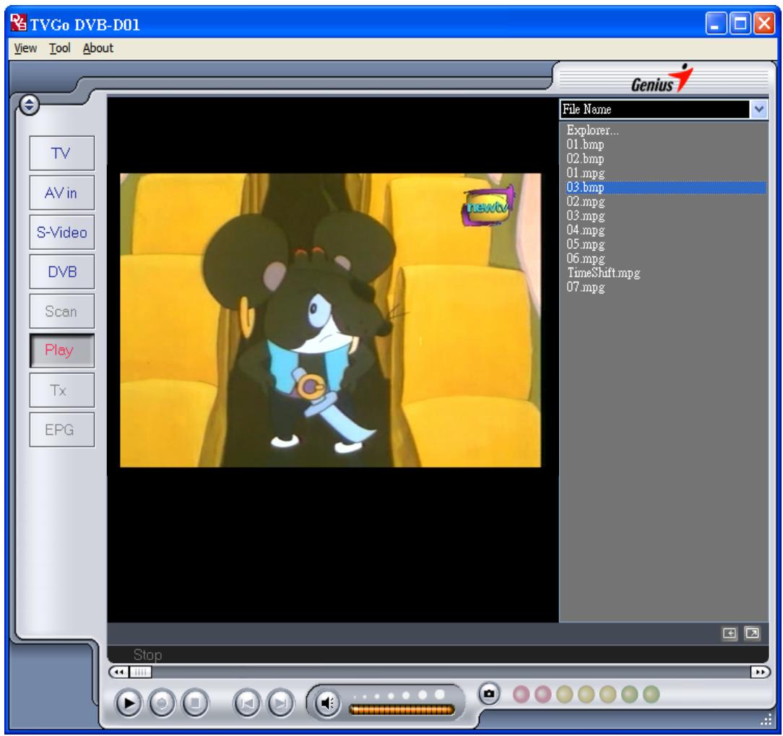Select 04.mpg in file list
The height and width of the screenshot is (736, 783).
[585, 230]
